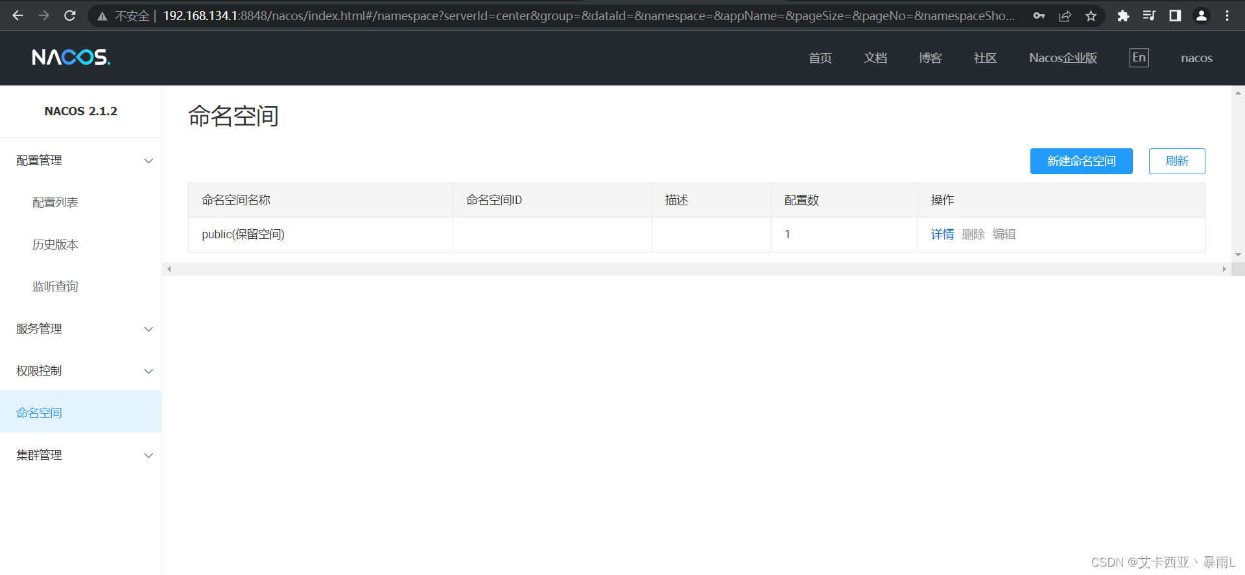
Task: Expand the 权限控制 menu chevron
Action: point(148,371)
